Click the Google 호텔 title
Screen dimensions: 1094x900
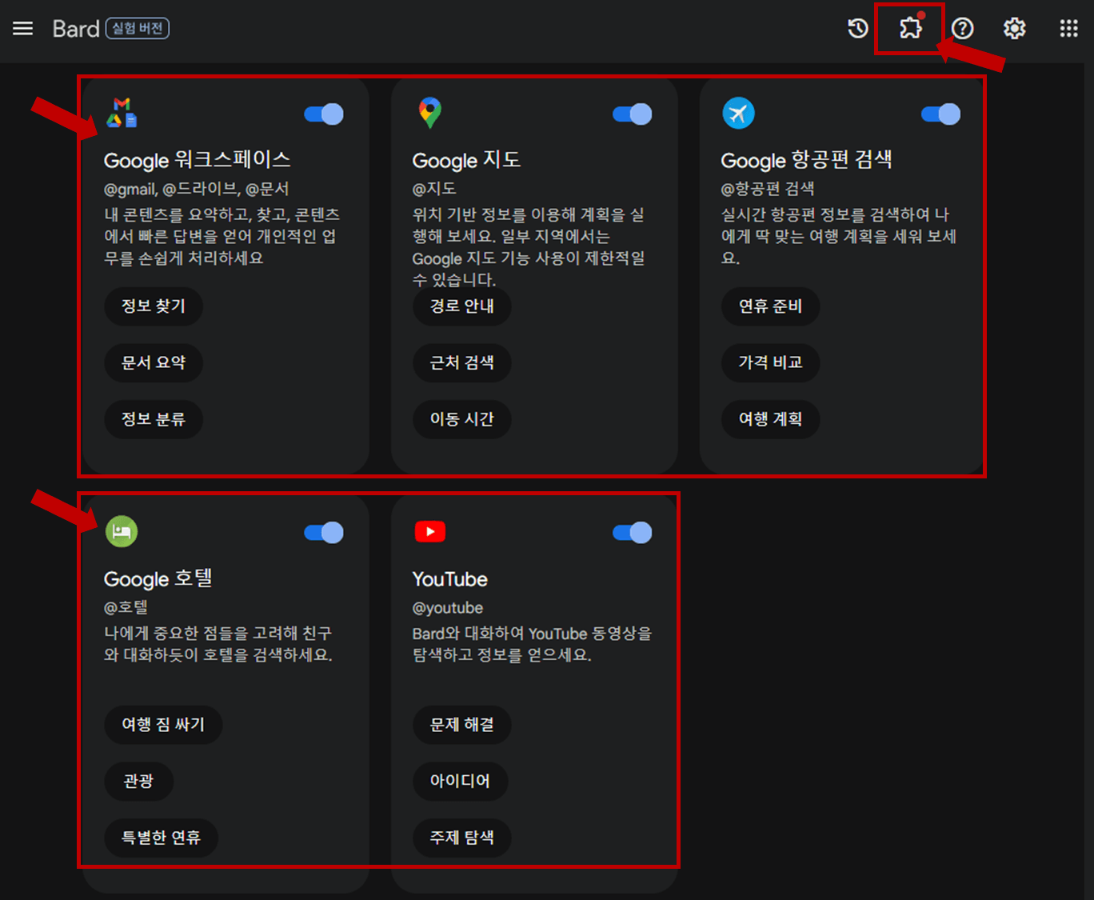[158, 578]
